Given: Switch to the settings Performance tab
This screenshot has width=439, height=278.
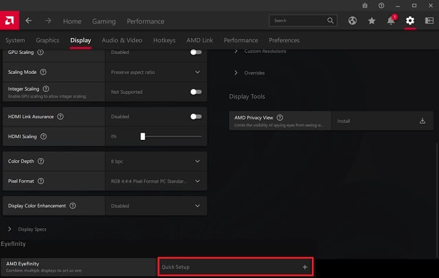Looking at the screenshot, I should (241, 40).
